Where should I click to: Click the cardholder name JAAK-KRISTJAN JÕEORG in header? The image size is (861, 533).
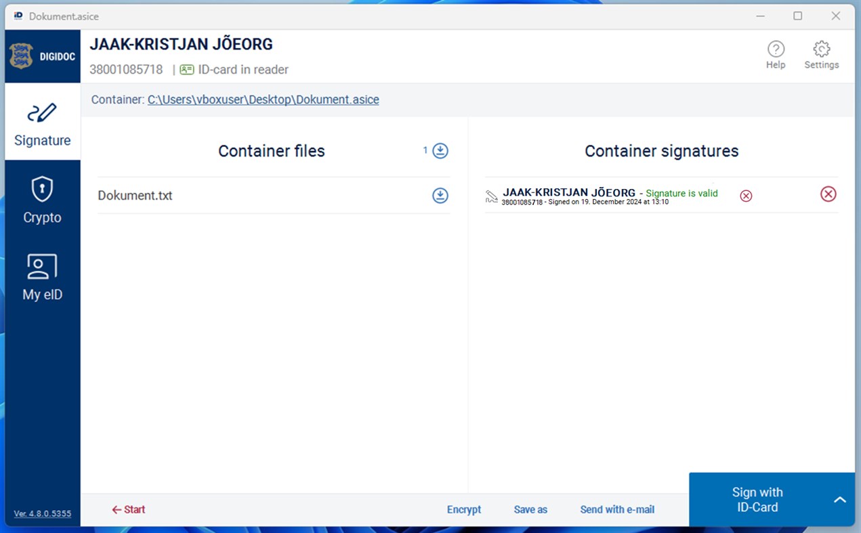click(181, 45)
